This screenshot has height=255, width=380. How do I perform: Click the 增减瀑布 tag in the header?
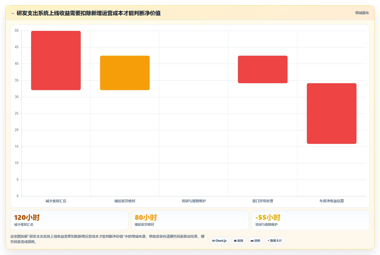[362, 13]
